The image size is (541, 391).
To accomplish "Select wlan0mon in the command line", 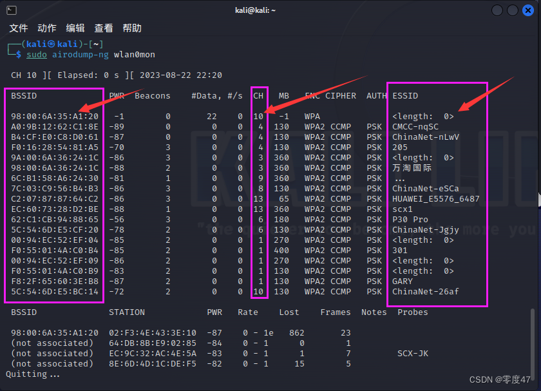I will pyautogui.click(x=135, y=55).
